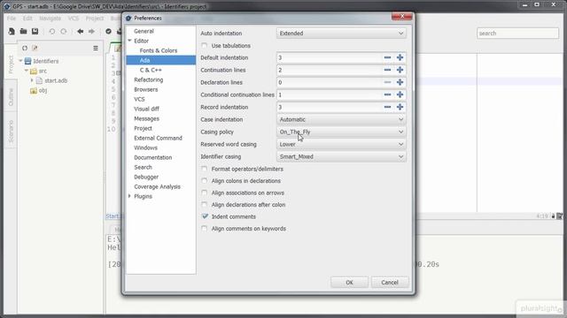This screenshot has width=567, height=318.
Task: Collapse the src folder node
Action: point(27,71)
